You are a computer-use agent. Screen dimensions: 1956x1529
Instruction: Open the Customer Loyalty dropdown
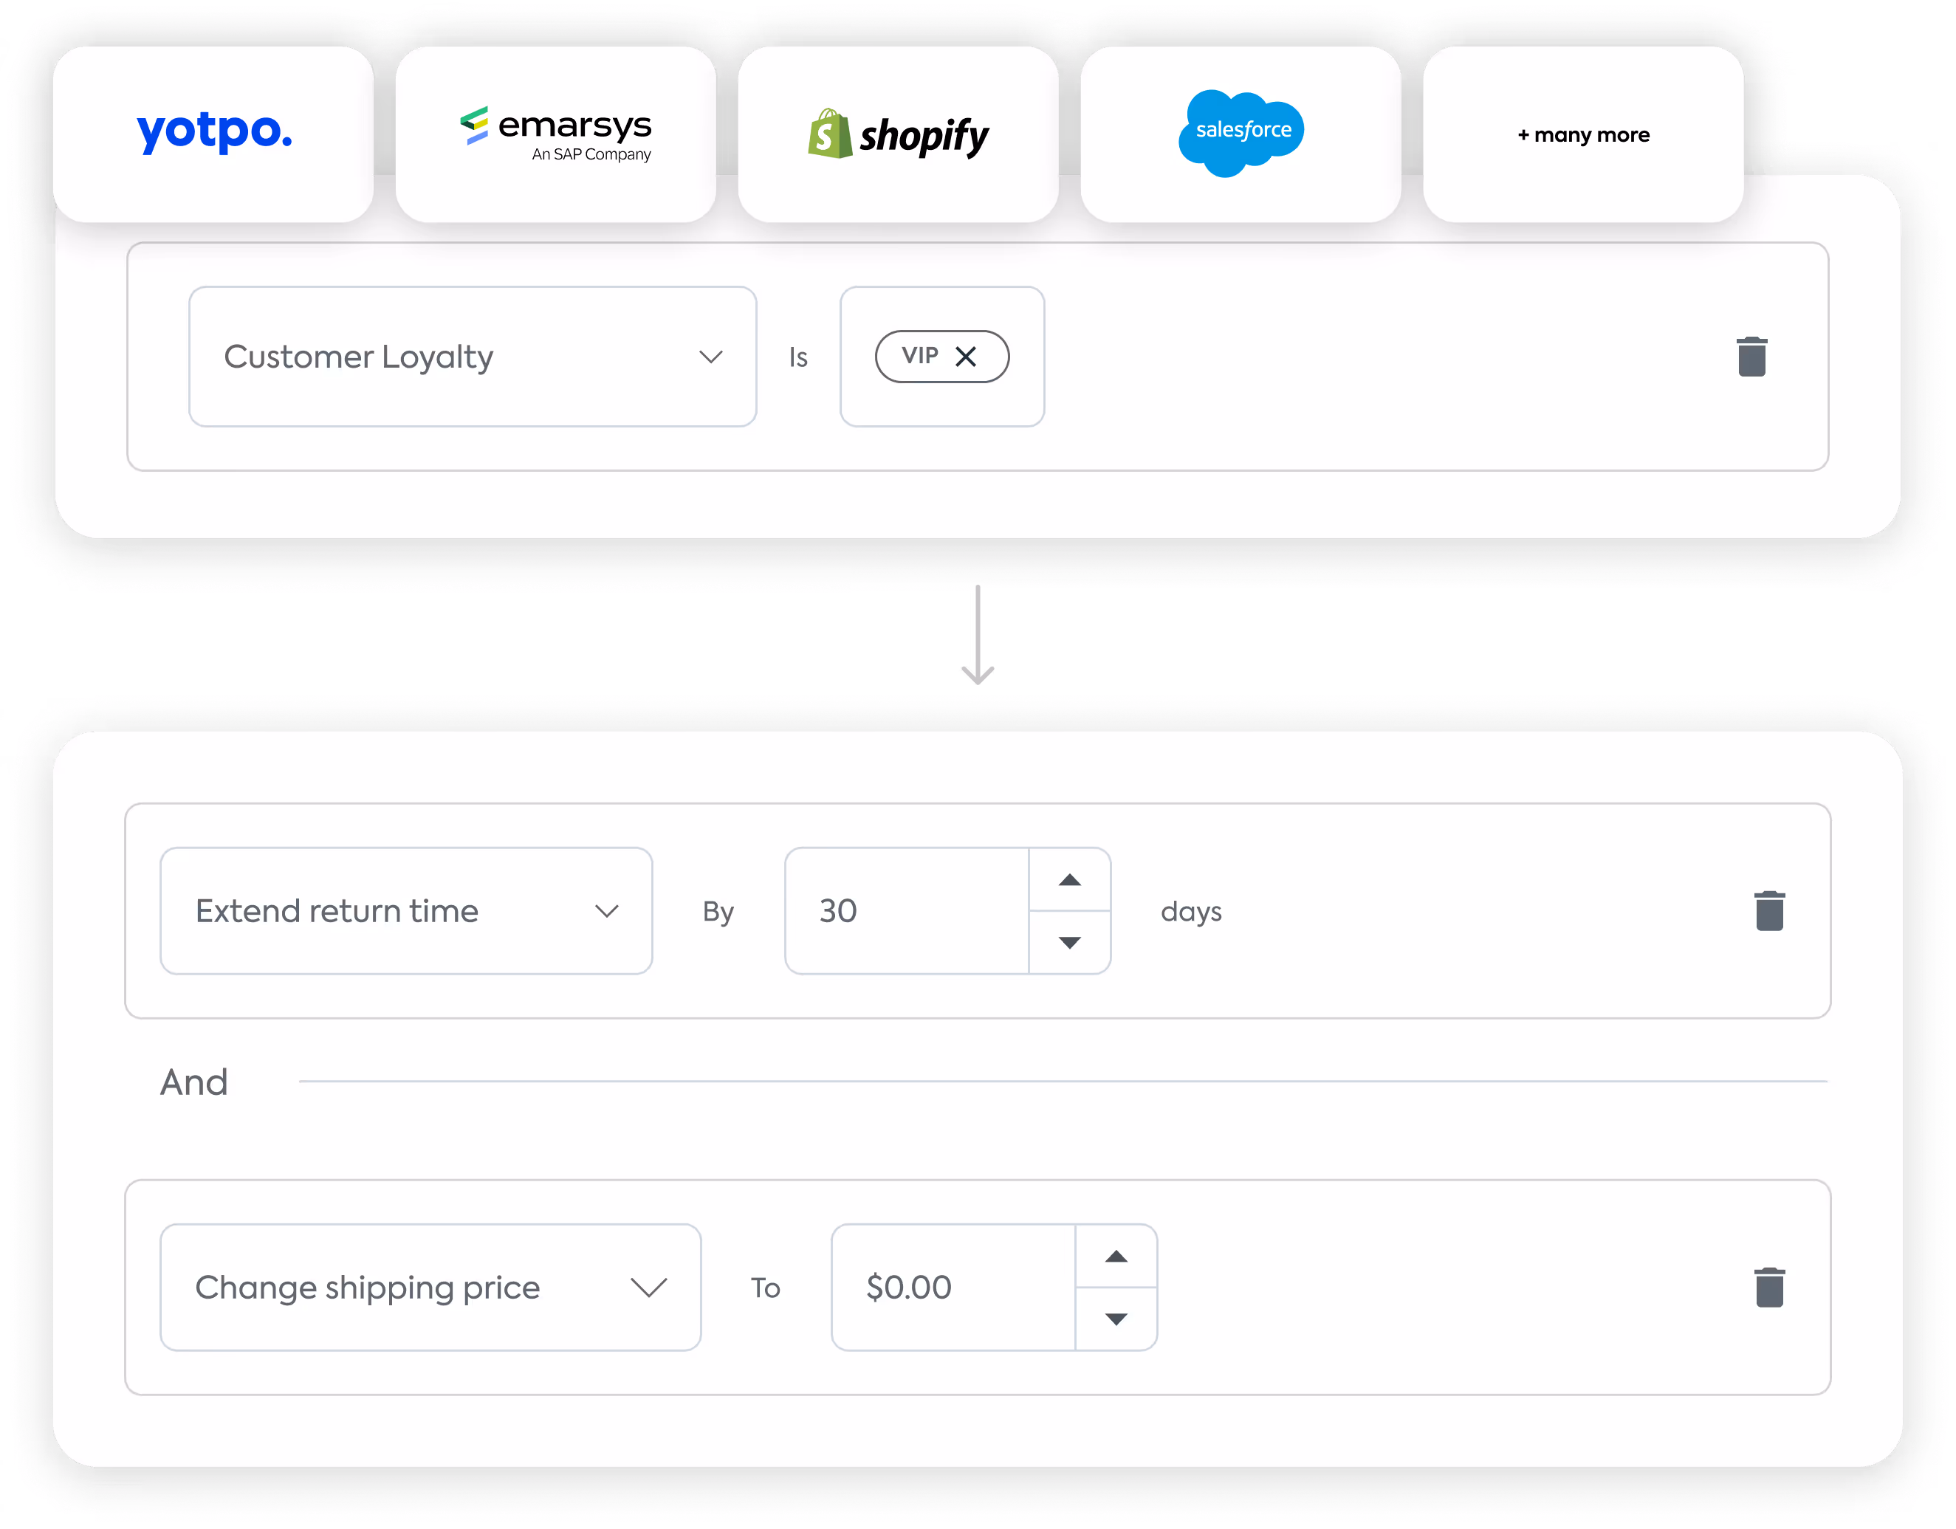(x=473, y=357)
